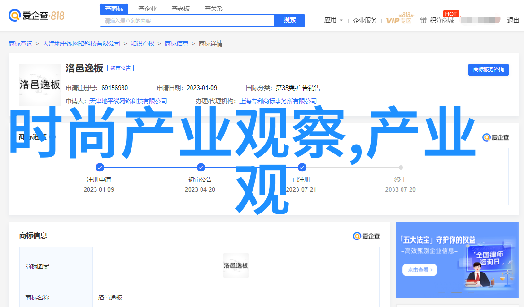524x307 pixels.
Task: Switch to the 查关系 tab
Action: 214,9
